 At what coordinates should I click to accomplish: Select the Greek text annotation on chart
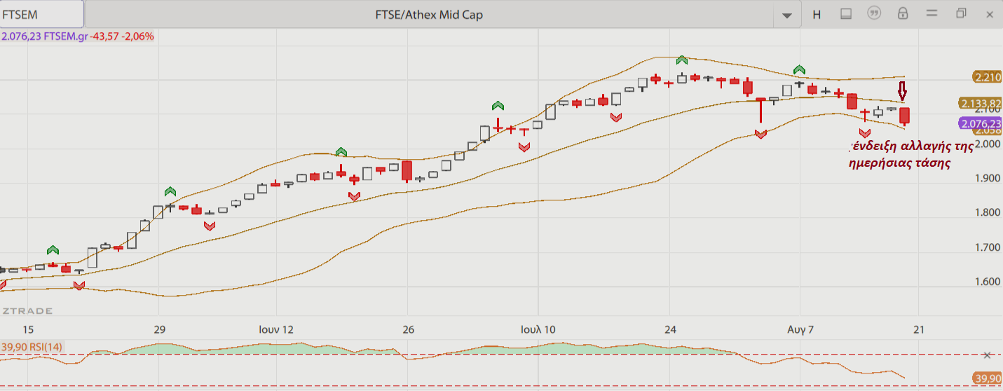[911, 154]
